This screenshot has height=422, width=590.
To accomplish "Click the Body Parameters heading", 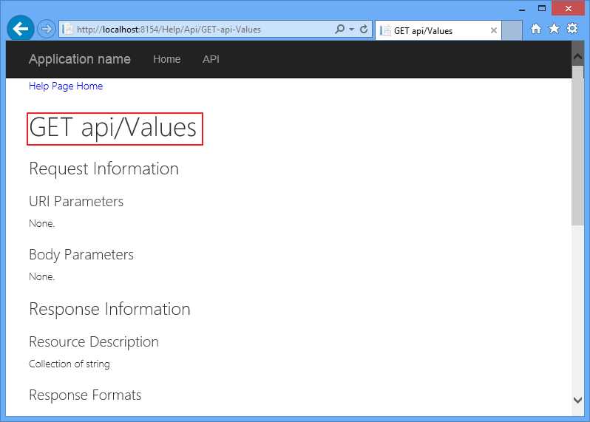I will pos(81,255).
